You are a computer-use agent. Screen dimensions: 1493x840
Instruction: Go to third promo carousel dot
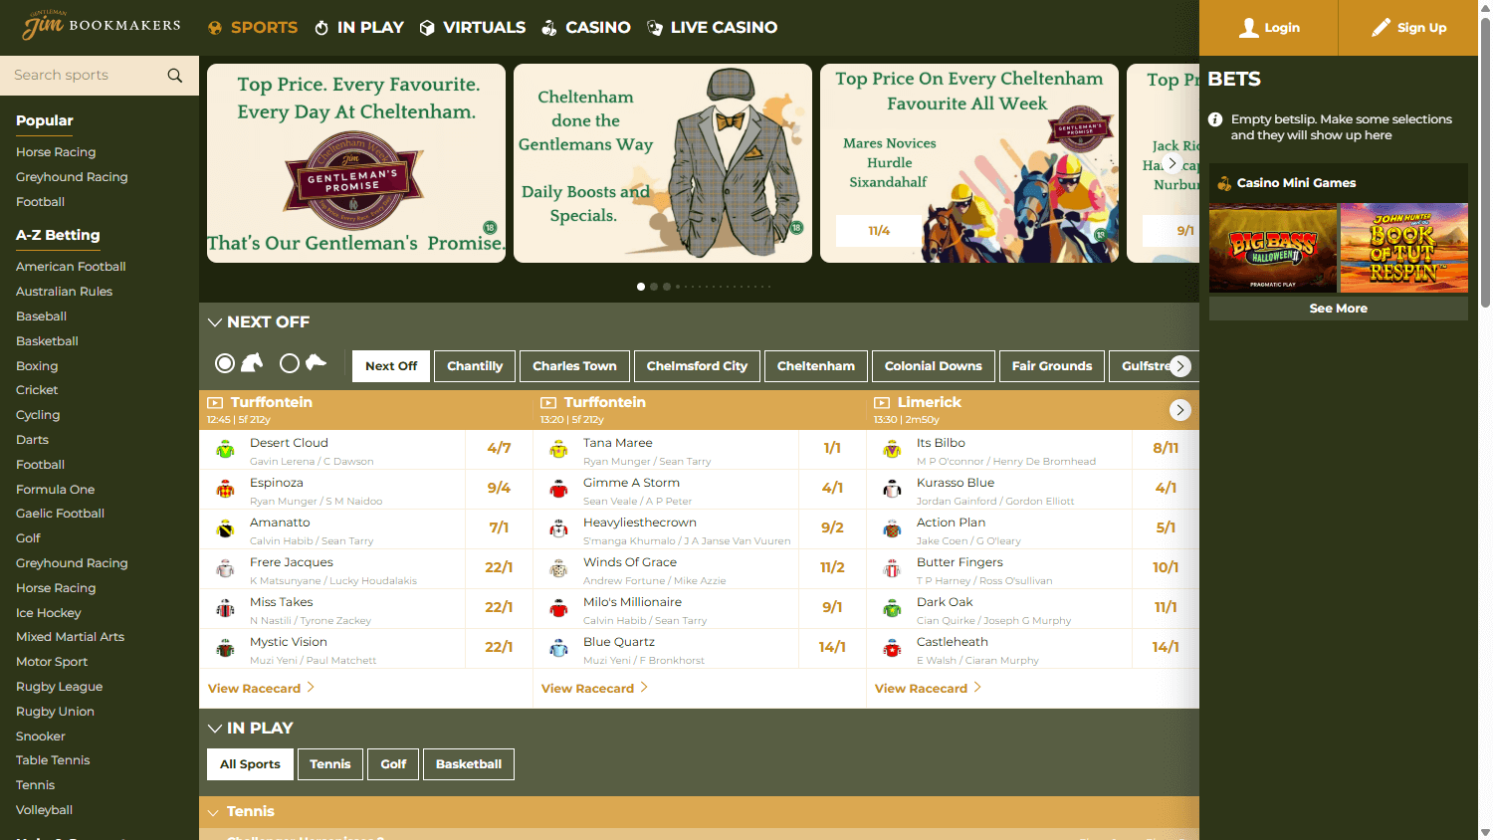(x=667, y=287)
